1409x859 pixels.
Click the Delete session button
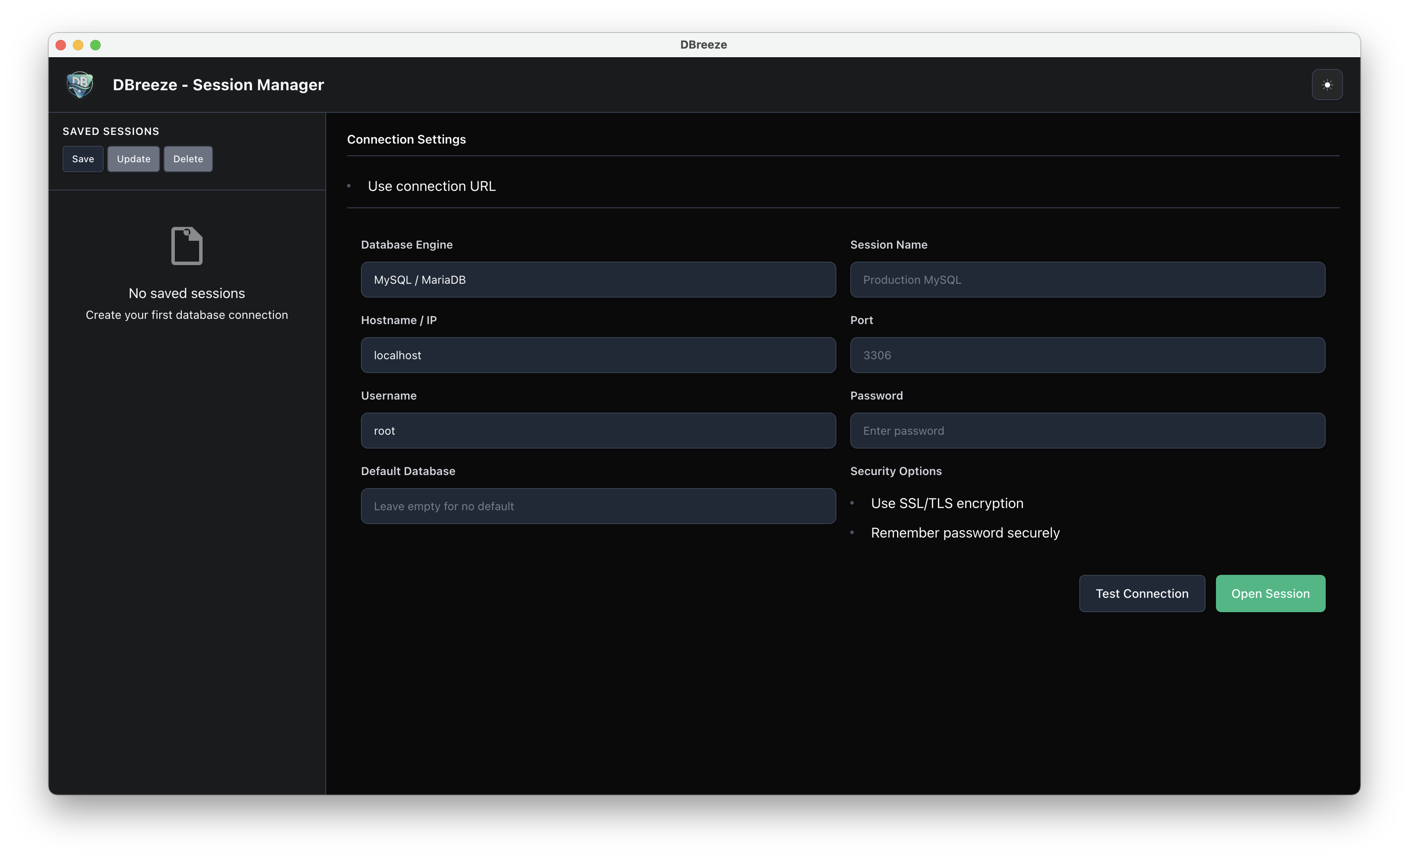(x=188, y=159)
